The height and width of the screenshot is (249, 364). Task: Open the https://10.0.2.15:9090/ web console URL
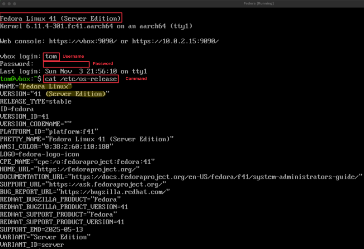click(175, 41)
